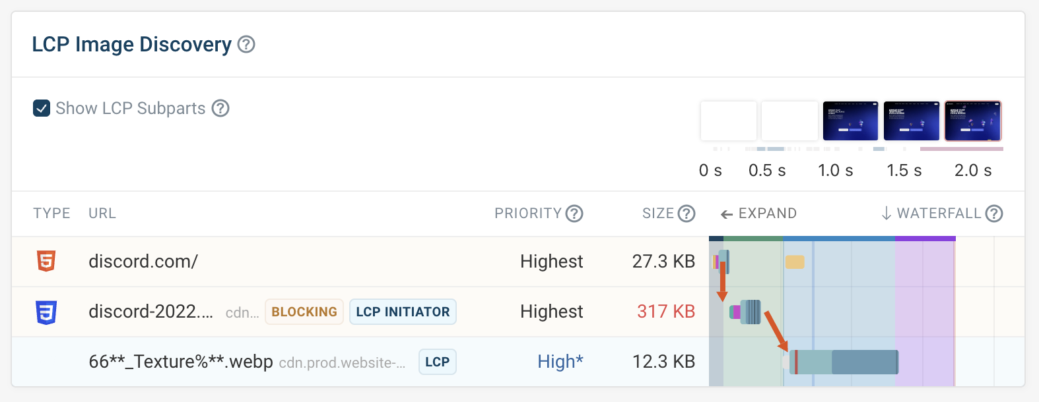Image resolution: width=1039 pixels, height=402 pixels.
Task: Sort by the Waterfall column
Action: point(931,214)
